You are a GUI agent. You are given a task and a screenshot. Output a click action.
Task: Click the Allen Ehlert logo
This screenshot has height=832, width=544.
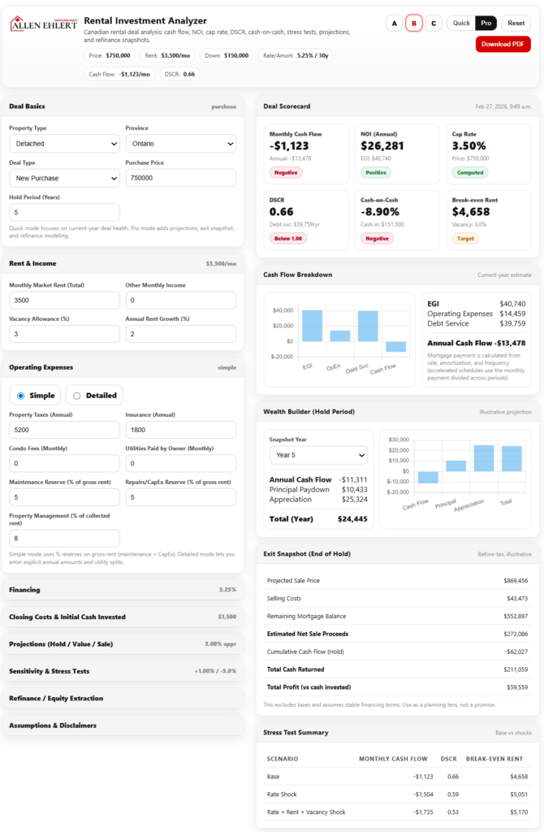pos(42,24)
